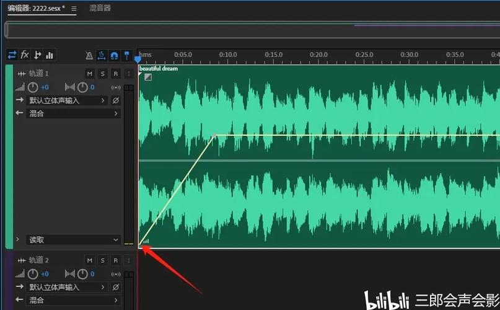Click the 轨道 2 track name
The height and width of the screenshot is (310, 500).
coord(38,260)
